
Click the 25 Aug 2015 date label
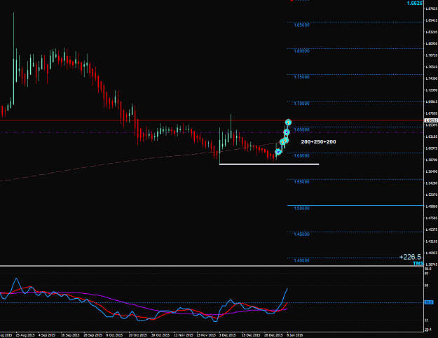tap(25, 335)
